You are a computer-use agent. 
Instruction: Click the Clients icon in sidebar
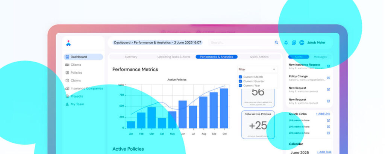pyautogui.click(x=67, y=65)
